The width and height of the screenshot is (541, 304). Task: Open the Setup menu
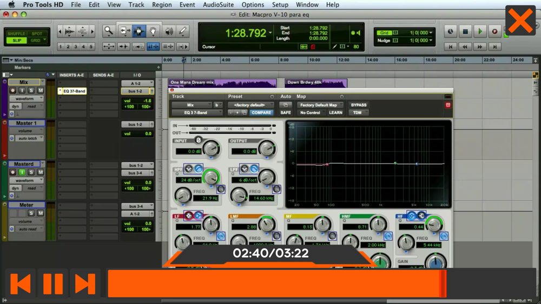[280, 5]
